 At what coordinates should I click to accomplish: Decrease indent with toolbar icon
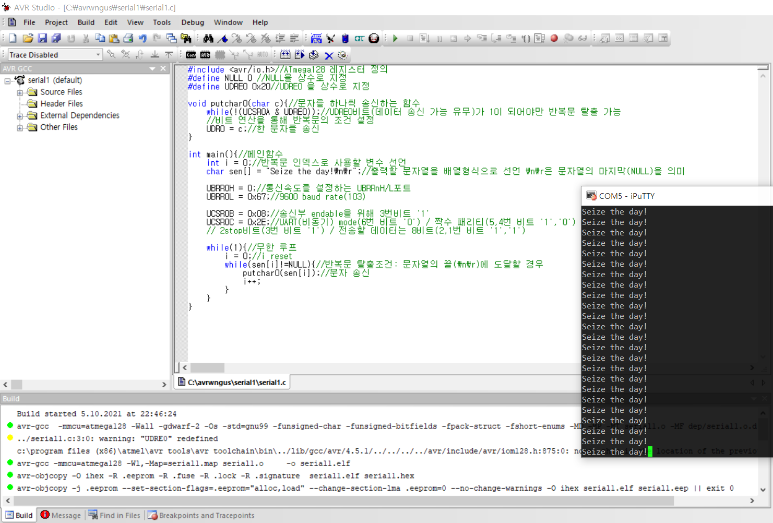tap(294, 38)
